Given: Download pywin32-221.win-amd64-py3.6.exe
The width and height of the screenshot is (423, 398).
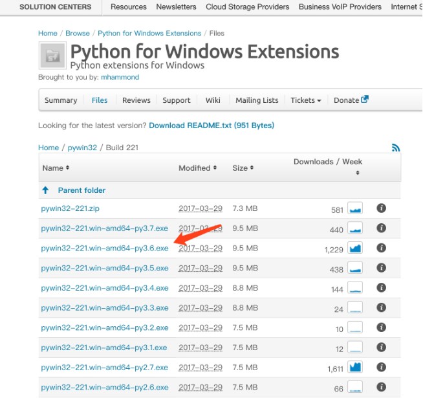Looking at the screenshot, I should click(x=105, y=248).
